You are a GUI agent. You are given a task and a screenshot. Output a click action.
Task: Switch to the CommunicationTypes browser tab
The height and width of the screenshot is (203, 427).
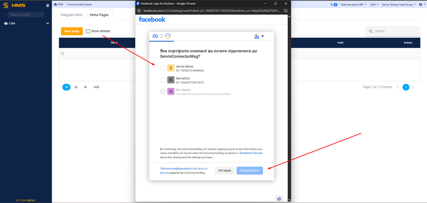click(79, 4)
